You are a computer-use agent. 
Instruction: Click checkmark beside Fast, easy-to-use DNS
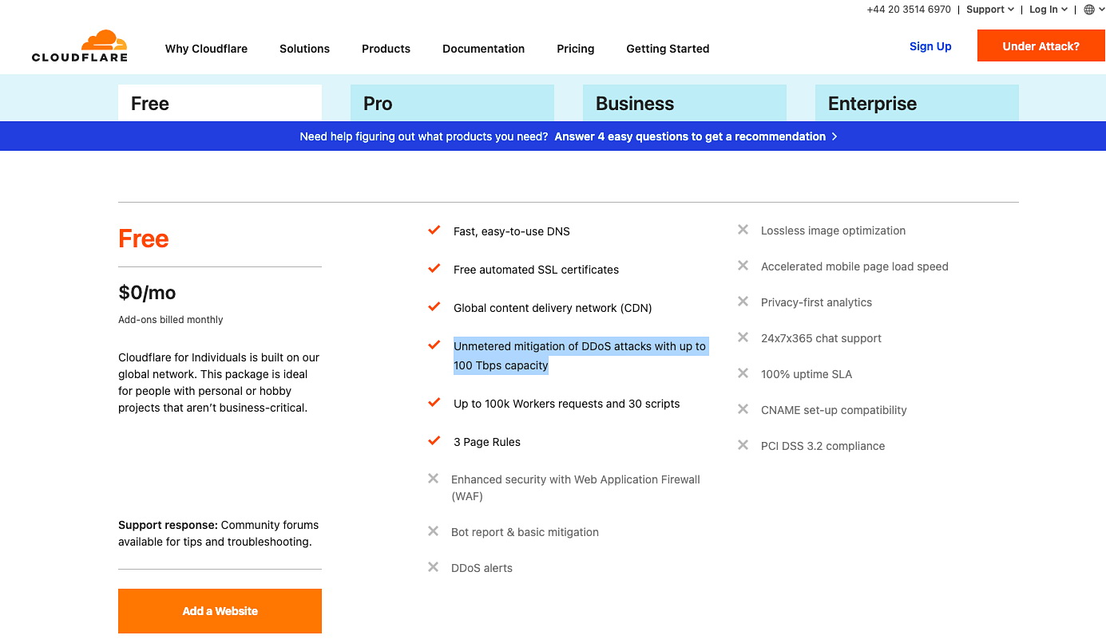[x=434, y=231]
